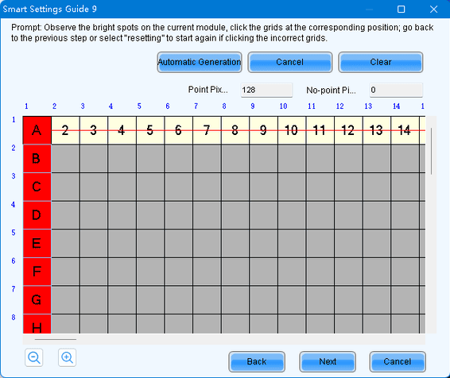The height and width of the screenshot is (378, 450).
Task: Click gray cell in row E under column 10
Action: pyautogui.click(x=292, y=243)
